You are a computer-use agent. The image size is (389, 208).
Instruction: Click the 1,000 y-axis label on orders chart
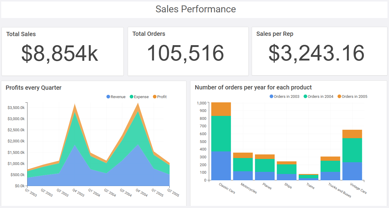[x=201, y=103]
